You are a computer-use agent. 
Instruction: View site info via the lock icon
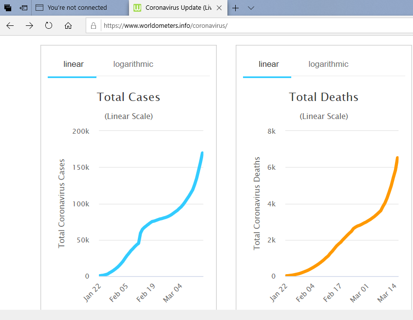click(94, 26)
